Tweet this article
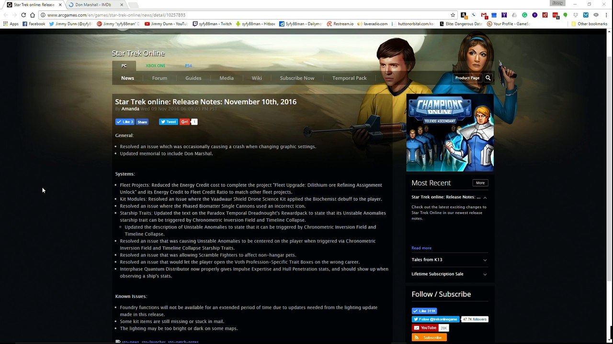The width and height of the screenshot is (613, 344). point(168,122)
